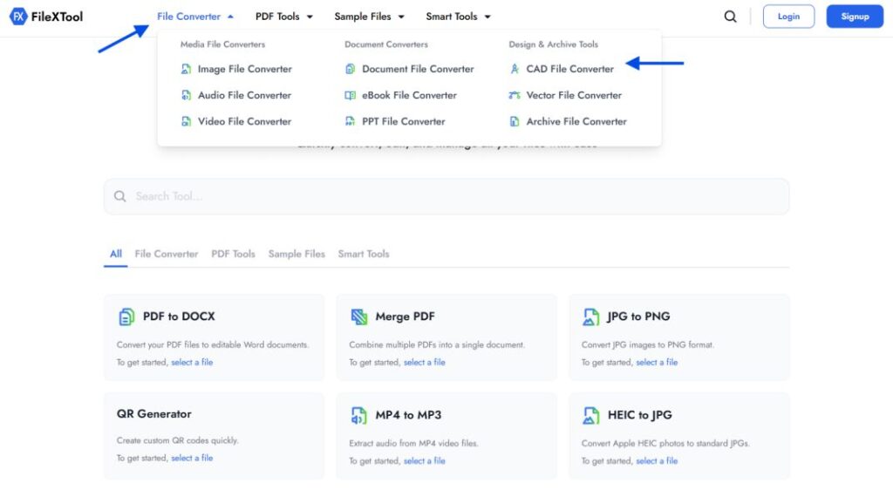
Task: Click the MP4 to MP3 card icon
Action: pos(358,415)
